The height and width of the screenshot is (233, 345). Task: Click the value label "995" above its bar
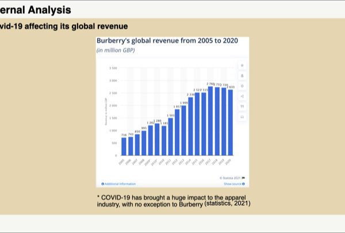[x=144, y=128]
